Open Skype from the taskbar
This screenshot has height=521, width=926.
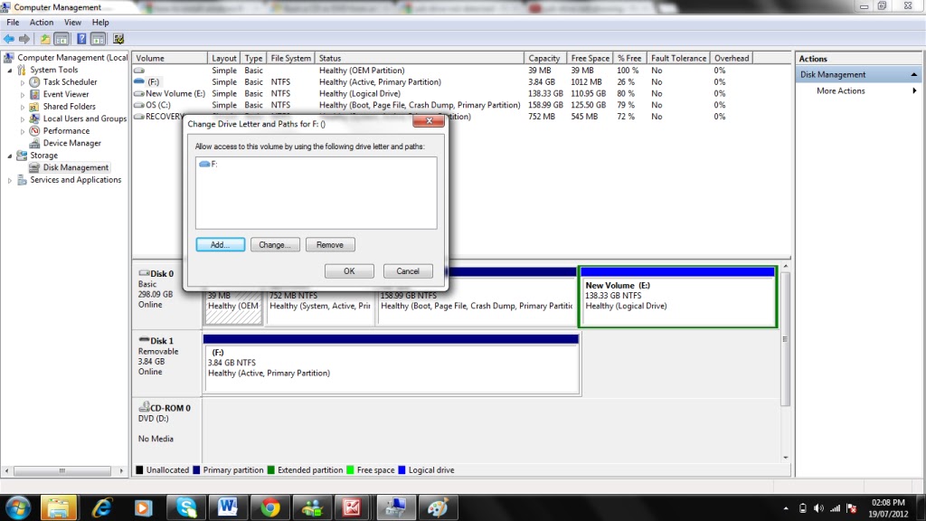tap(185, 507)
